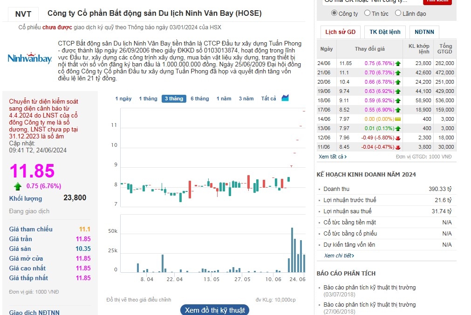This screenshot has height=315, width=471.
Task: Select the Công ty radio option
Action: [334, 13]
